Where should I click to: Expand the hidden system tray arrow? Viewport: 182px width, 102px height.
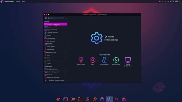(x=168, y=2)
